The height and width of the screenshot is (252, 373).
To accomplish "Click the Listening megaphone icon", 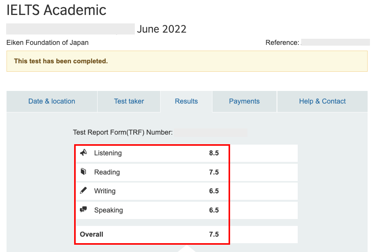I will coord(83,153).
